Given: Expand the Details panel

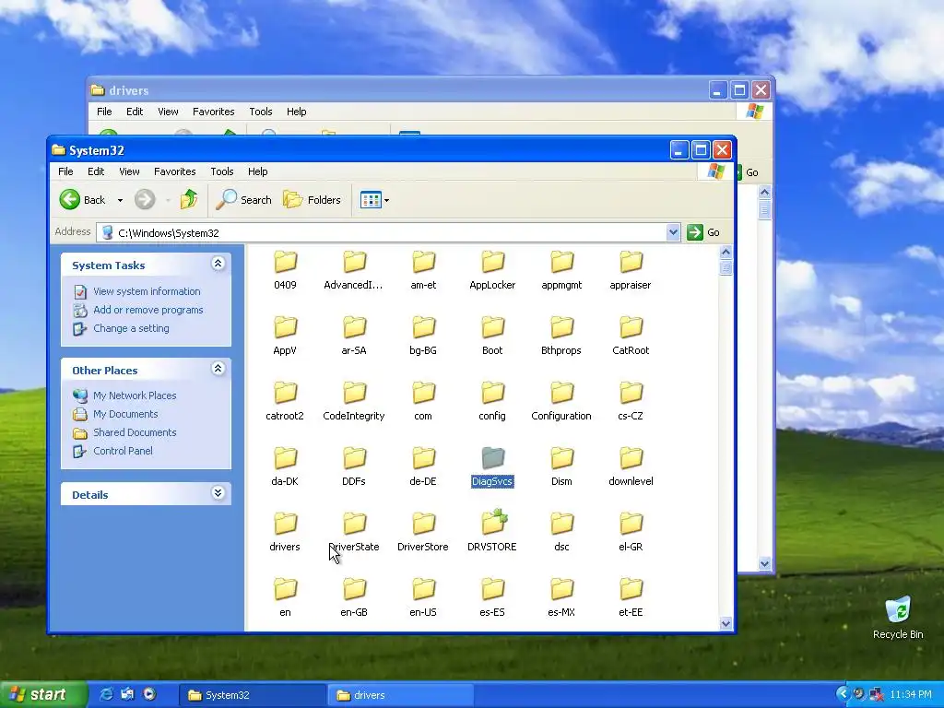Looking at the screenshot, I should [218, 493].
